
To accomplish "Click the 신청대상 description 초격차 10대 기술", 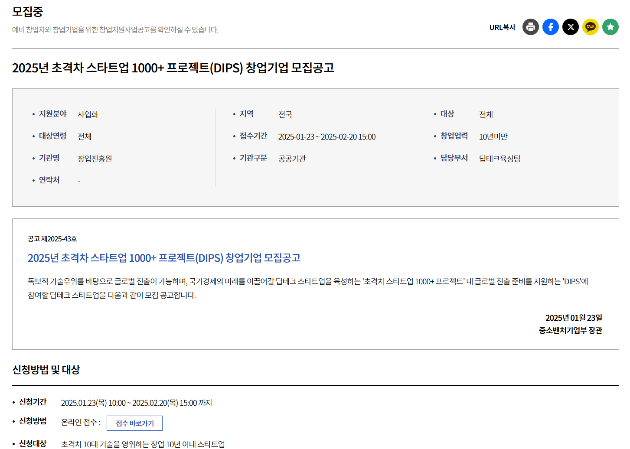I will tap(143, 444).
